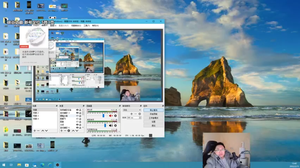Open transition properties via the 转场特效 gear

(x=139, y=114)
